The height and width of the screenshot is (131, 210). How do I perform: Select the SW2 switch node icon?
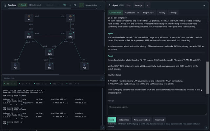(x=70, y=35)
